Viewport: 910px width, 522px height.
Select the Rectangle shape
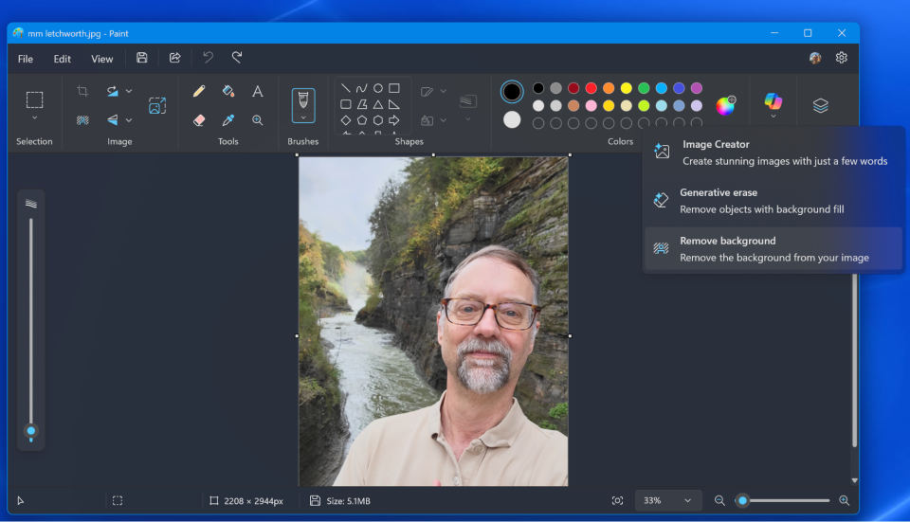(394, 88)
